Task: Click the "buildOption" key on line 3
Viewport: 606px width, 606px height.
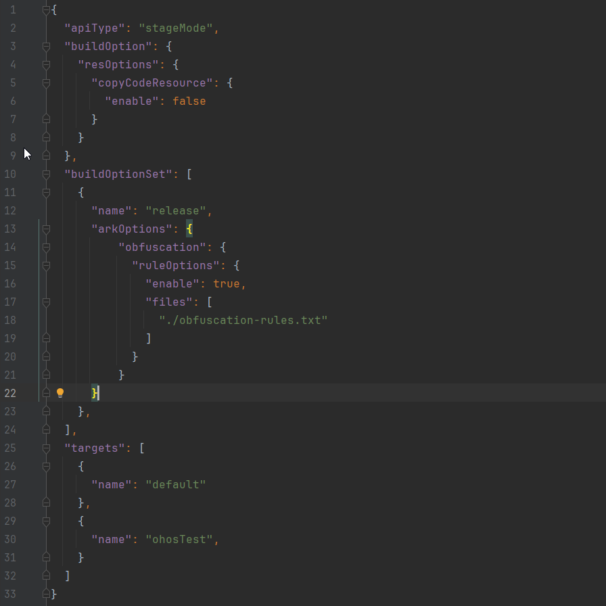Action: (108, 47)
